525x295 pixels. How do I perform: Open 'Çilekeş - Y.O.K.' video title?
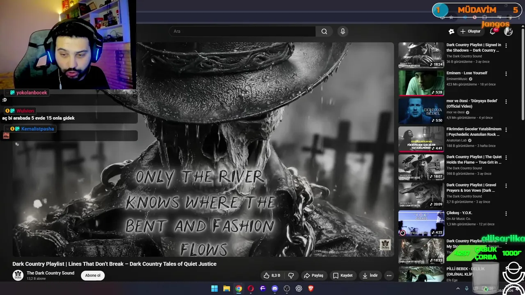pyautogui.click(x=459, y=213)
